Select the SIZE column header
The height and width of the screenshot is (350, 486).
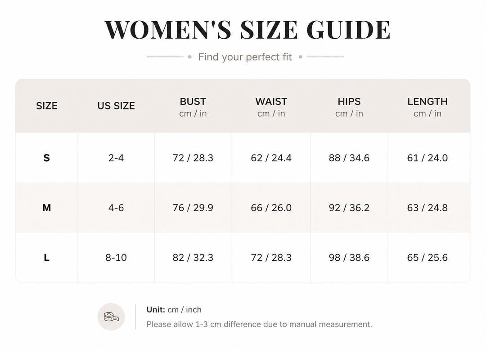(47, 106)
